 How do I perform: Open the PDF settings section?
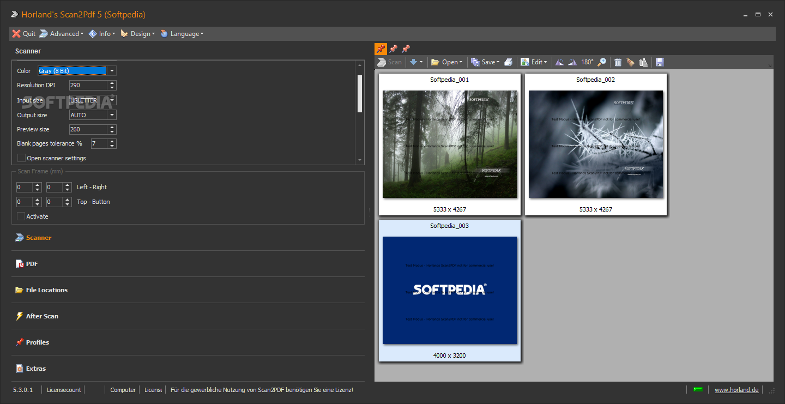pos(188,264)
